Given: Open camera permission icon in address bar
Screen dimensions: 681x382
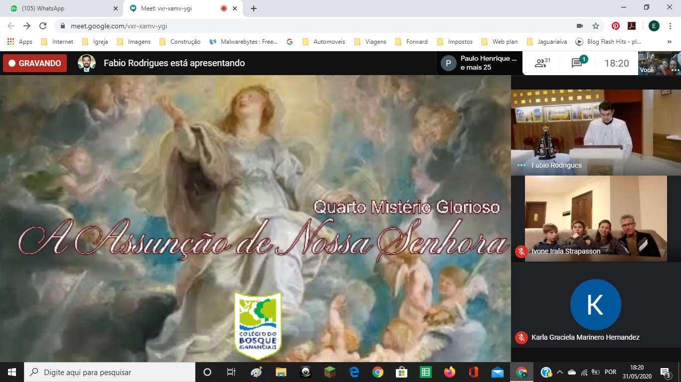Looking at the screenshot, I should pyautogui.click(x=580, y=26).
